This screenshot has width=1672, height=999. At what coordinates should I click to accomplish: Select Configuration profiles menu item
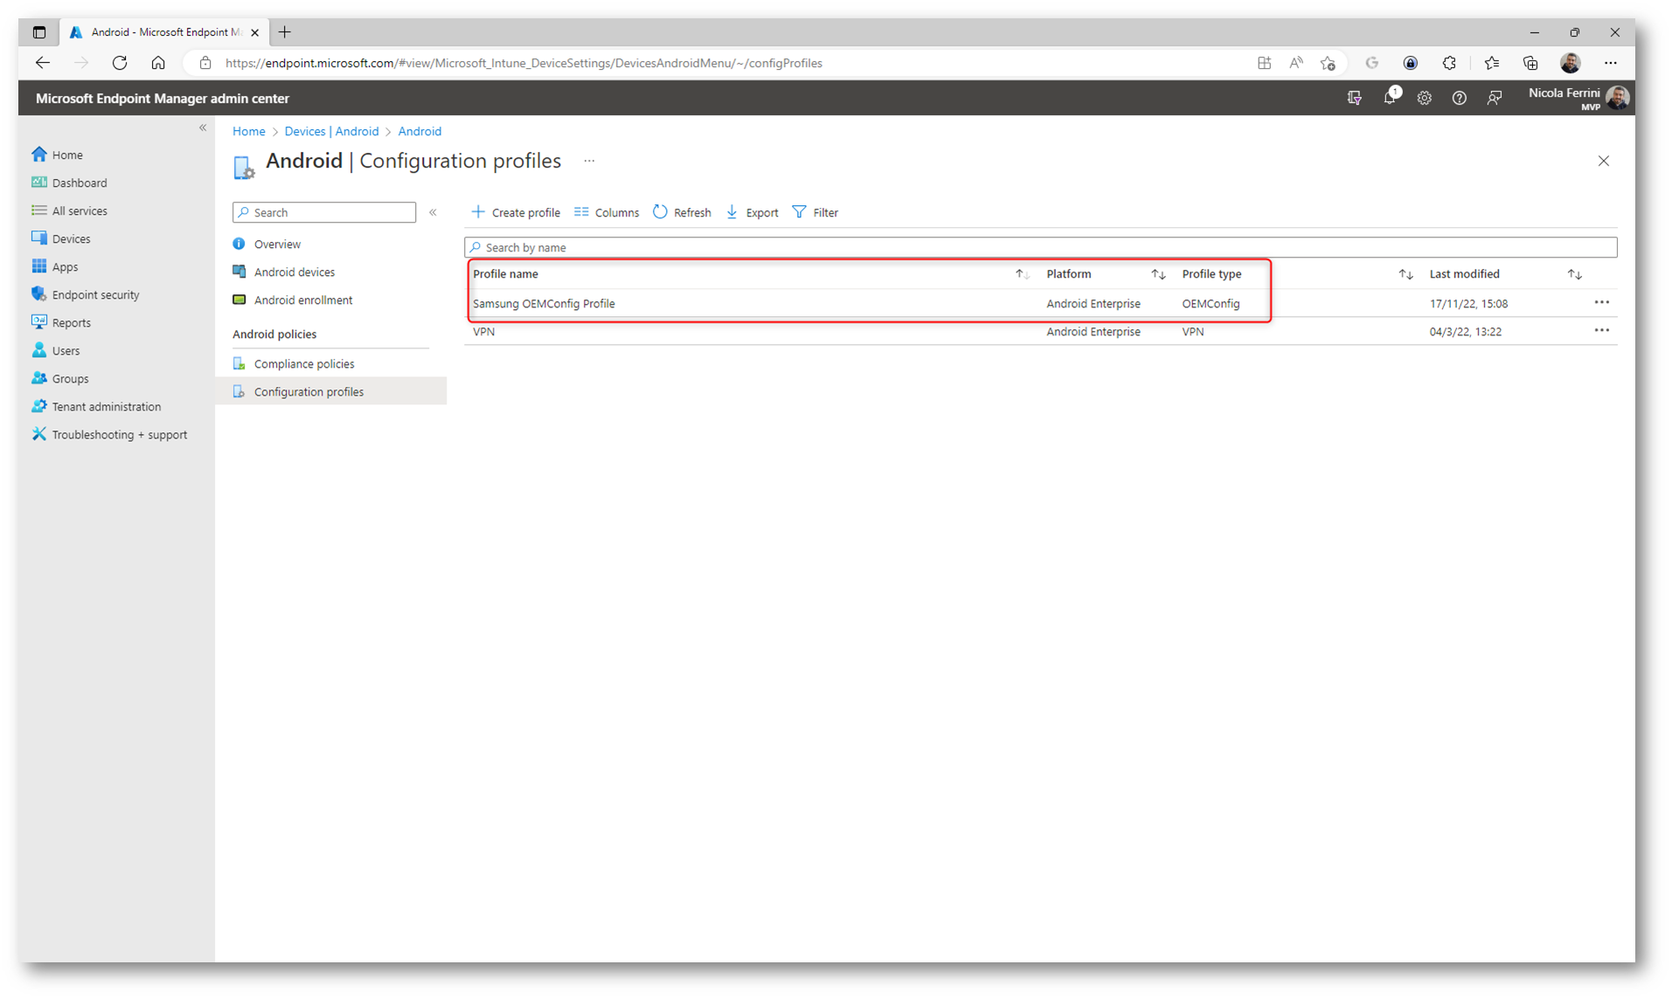[330, 391]
